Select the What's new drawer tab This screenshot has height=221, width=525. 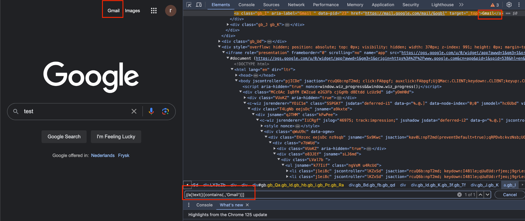(231, 205)
